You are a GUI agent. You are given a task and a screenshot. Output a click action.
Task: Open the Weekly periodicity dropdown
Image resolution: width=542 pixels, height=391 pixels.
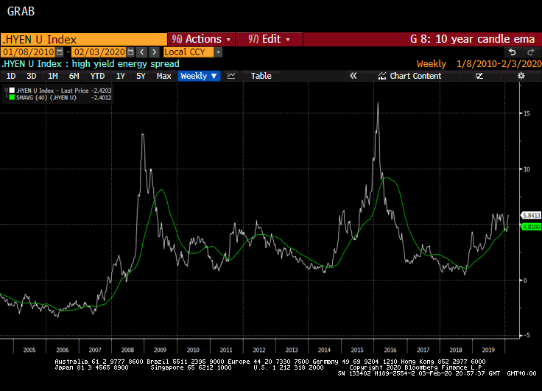tap(199, 76)
